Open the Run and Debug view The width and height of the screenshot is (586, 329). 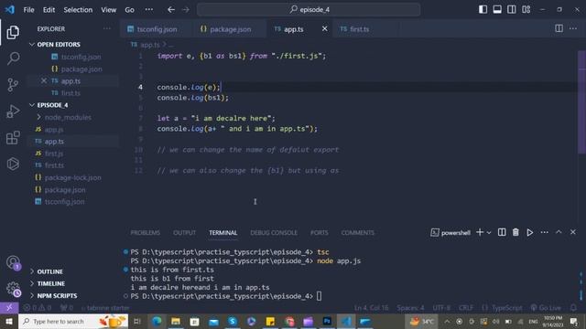pos(13,111)
